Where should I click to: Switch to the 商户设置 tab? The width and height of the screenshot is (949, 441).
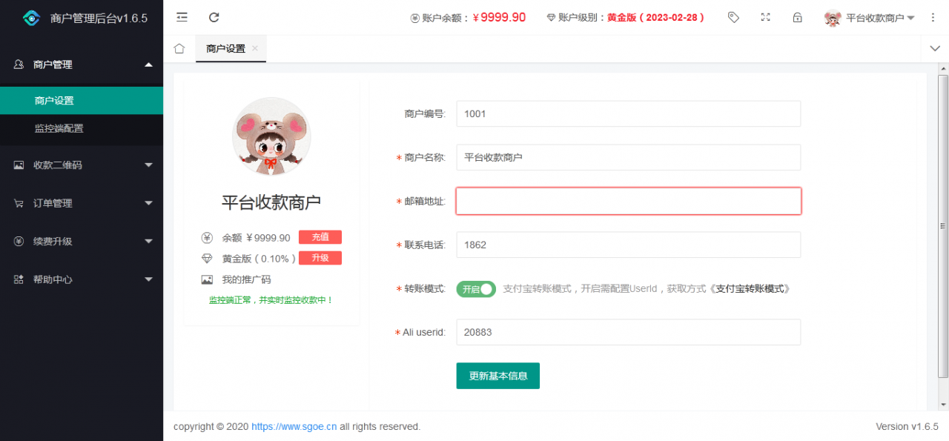pyautogui.click(x=225, y=48)
